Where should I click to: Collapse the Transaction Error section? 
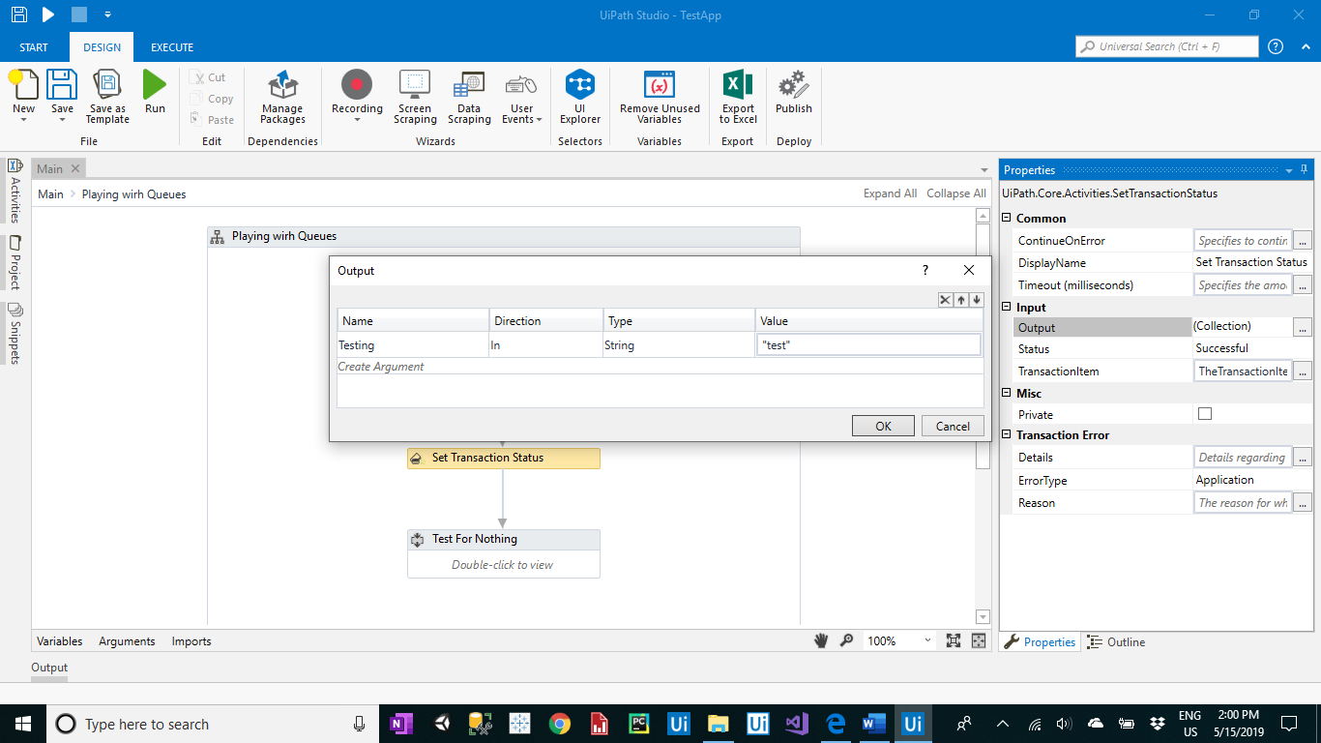1008,435
